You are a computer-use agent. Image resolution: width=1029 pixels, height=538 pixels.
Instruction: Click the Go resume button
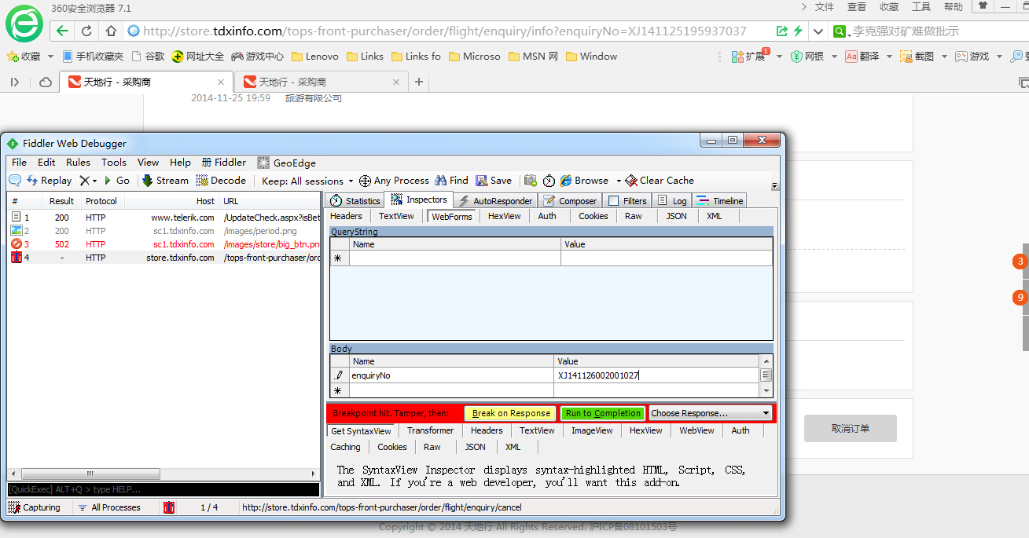(x=116, y=181)
